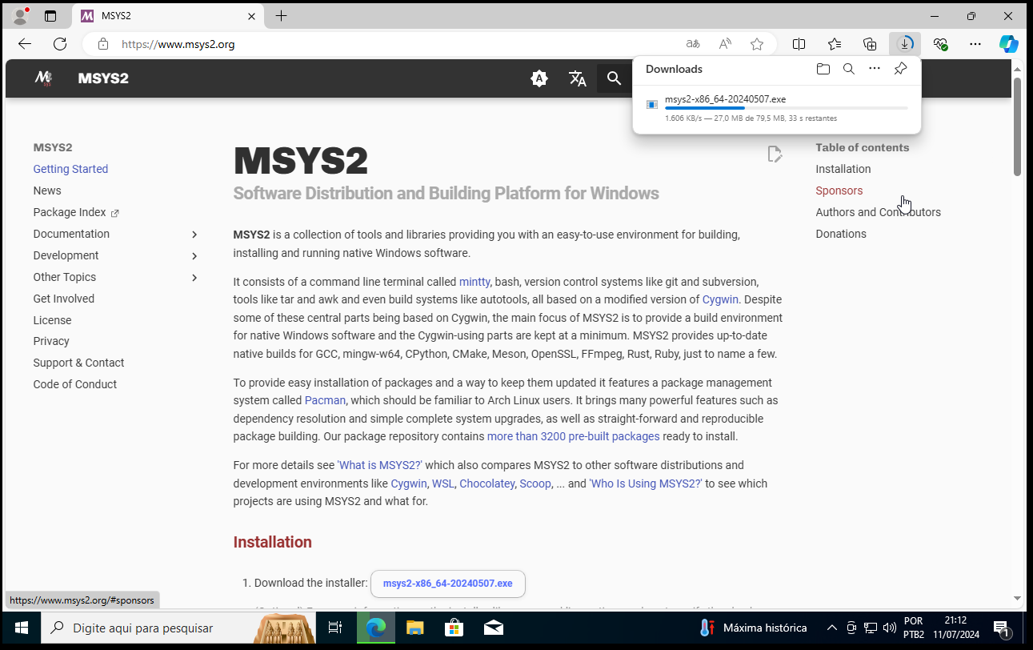This screenshot has width=1033, height=650.
Task: Click the MSYS2 site title in header
Action: [x=103, y=78]
